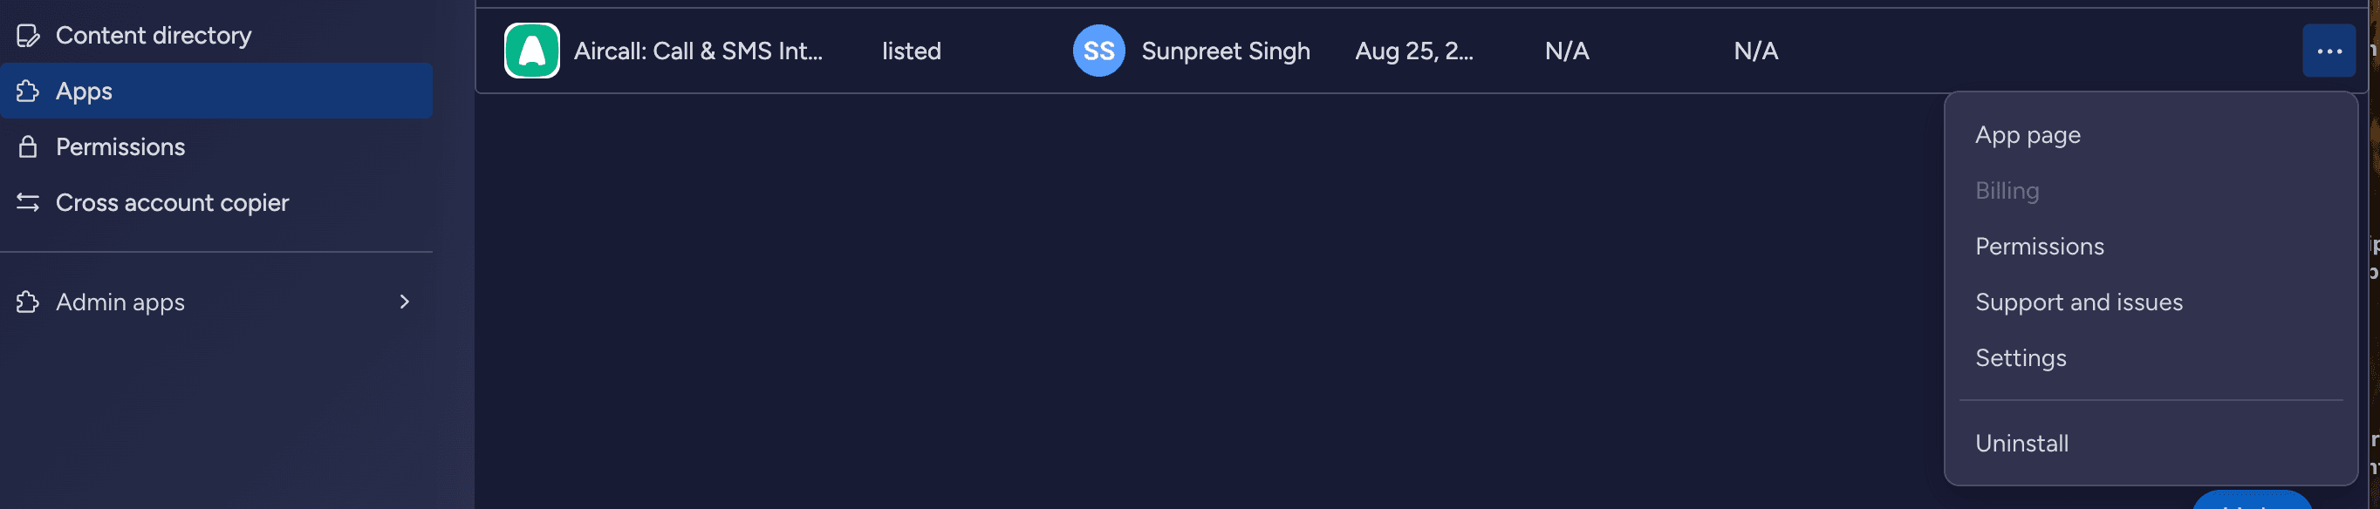The width and height of the screenshot is (2380, 509).
Task: Click the Content directory icon in sidebar
Action: pos(28,36)
